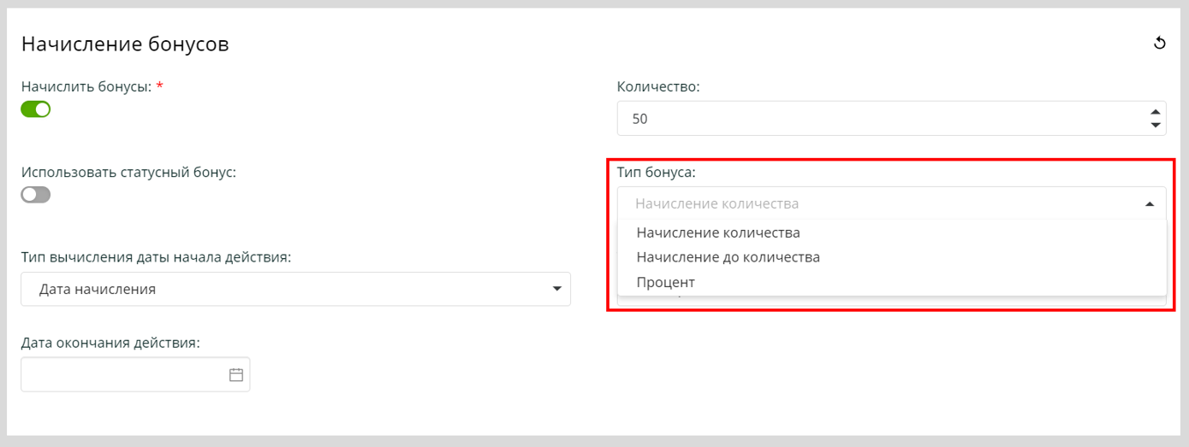Choose Начисление до количества from the list
The image size is (1189, 447).
[x=728, y=257]
